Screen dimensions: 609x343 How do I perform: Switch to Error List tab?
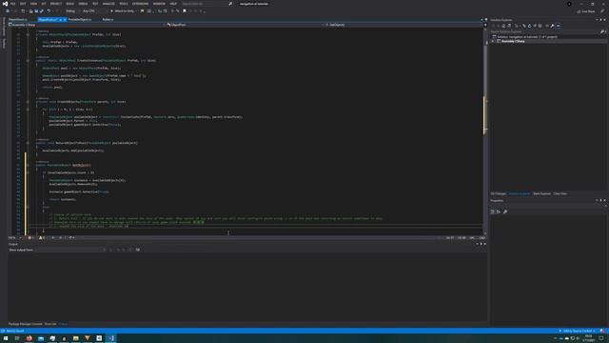pos(50,324)
